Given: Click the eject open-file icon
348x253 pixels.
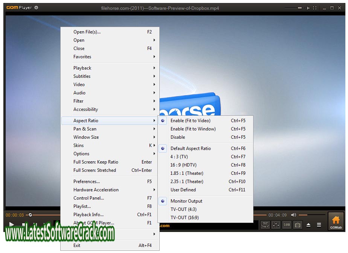Looking at the screenshot, I should tap(308, 225).
